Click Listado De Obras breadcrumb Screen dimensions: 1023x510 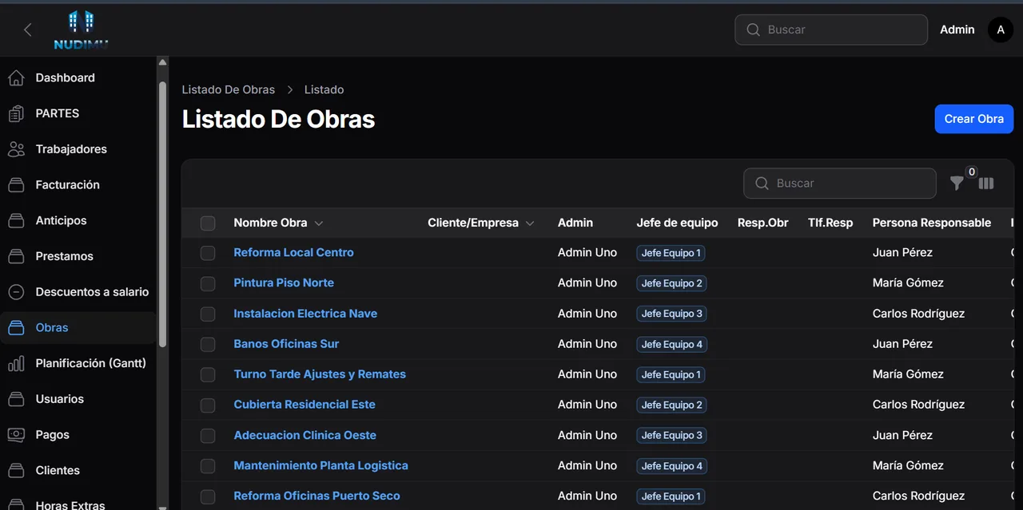(229, 89)
